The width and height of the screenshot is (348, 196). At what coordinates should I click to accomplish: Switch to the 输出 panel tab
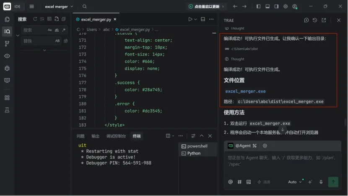point(96,136)
